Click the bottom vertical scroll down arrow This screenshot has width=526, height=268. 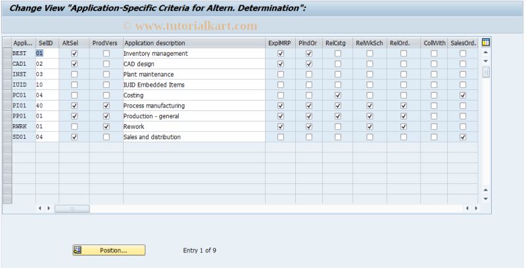(486, 198)
